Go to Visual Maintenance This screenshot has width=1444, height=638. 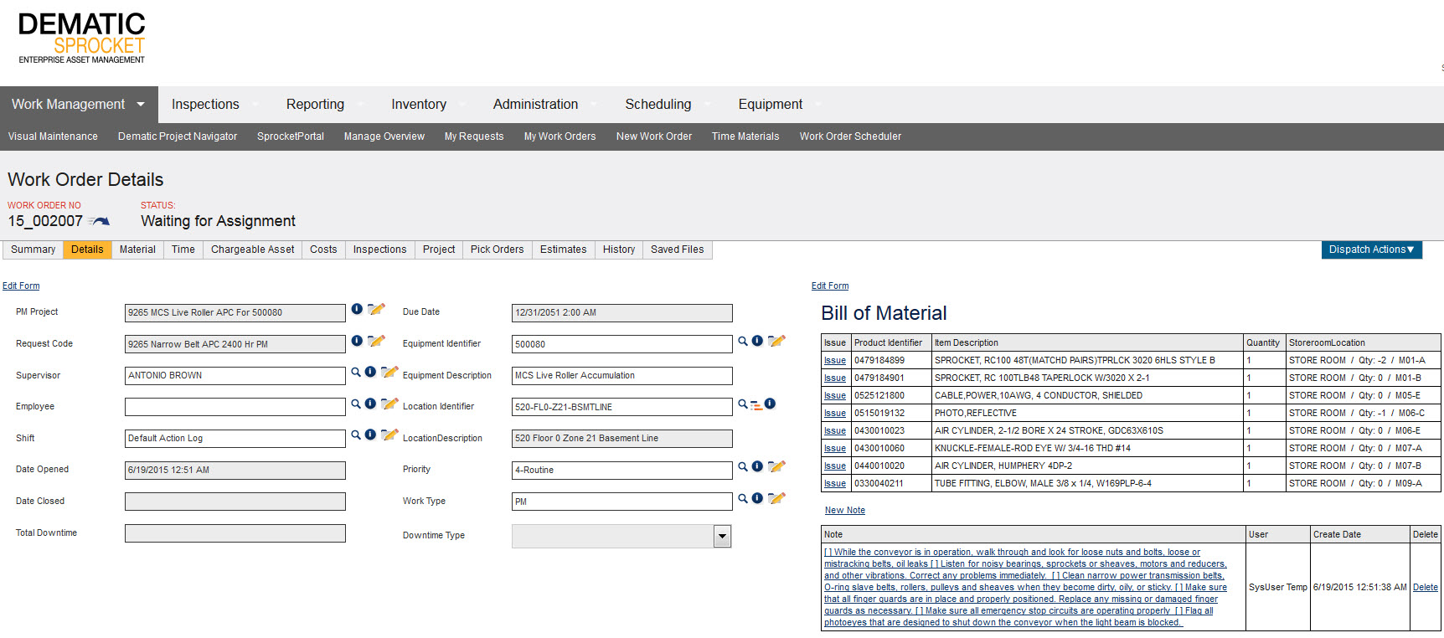pyautogui.click(x=53, y=136)
